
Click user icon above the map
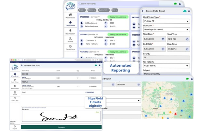(x=192, y=79)
